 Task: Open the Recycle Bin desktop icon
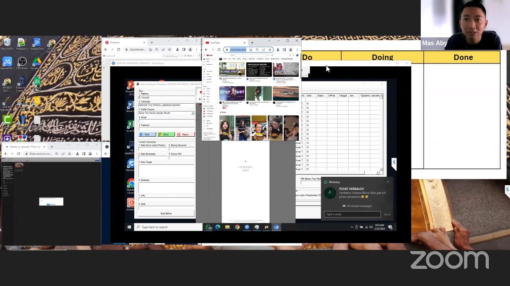click(7, 43)
